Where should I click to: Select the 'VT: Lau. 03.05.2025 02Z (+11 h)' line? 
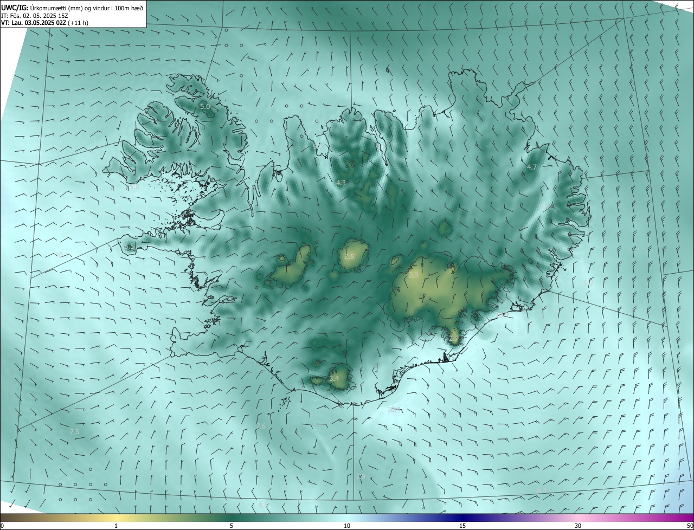point(45,23)
